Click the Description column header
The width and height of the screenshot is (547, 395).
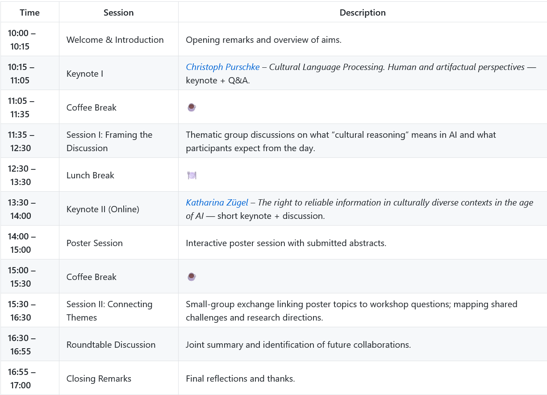point(363,13)
